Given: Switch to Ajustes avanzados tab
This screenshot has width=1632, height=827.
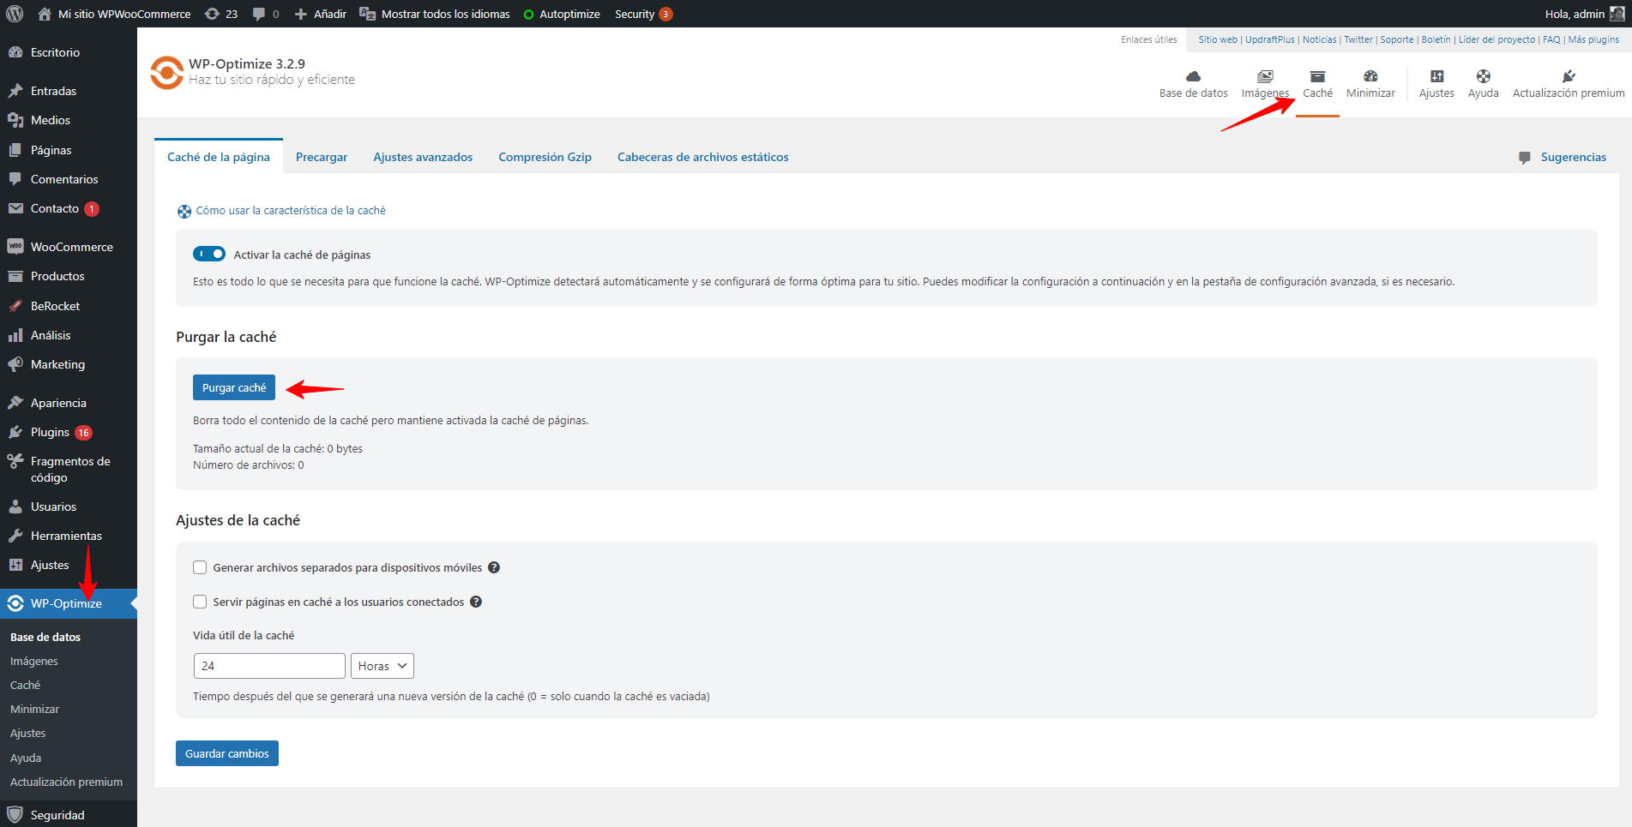Looking at the screenshot, I should (x=423, y=157).
